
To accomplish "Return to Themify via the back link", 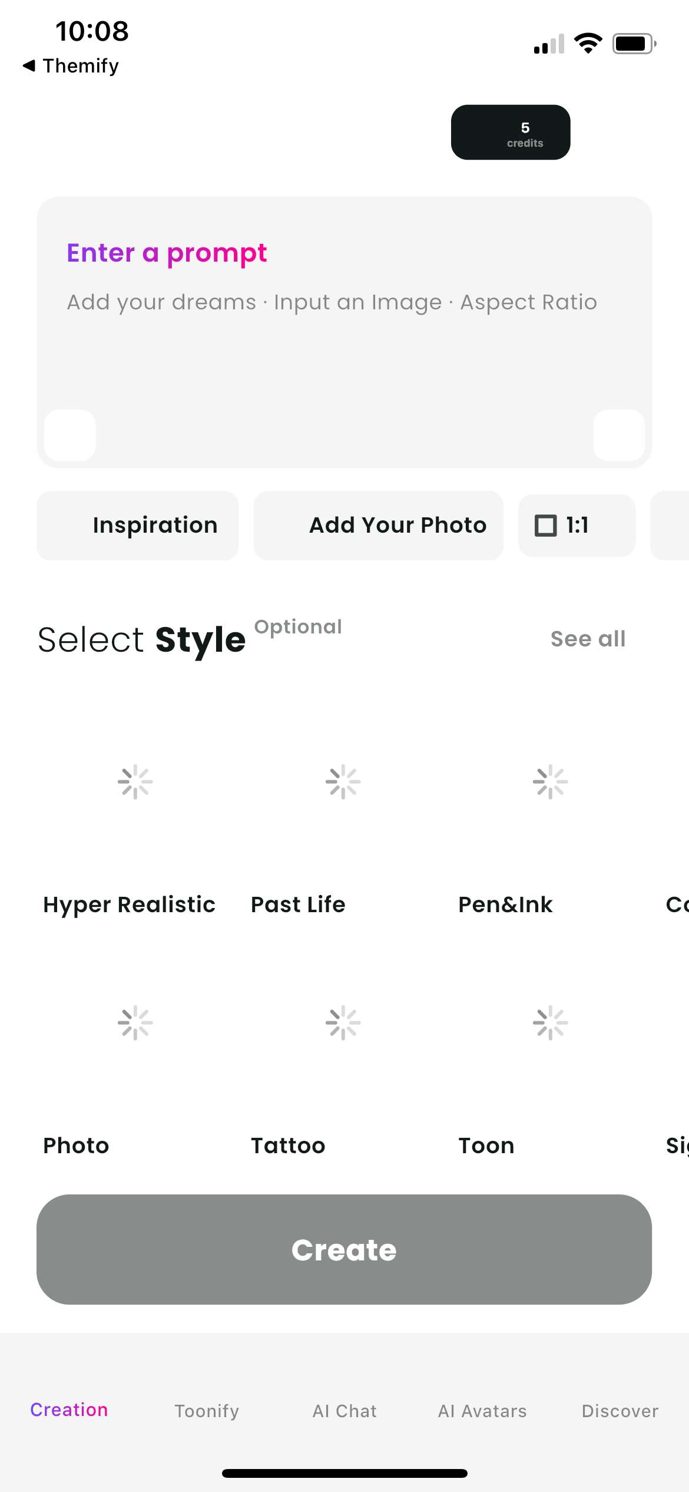I will [71, 65].
